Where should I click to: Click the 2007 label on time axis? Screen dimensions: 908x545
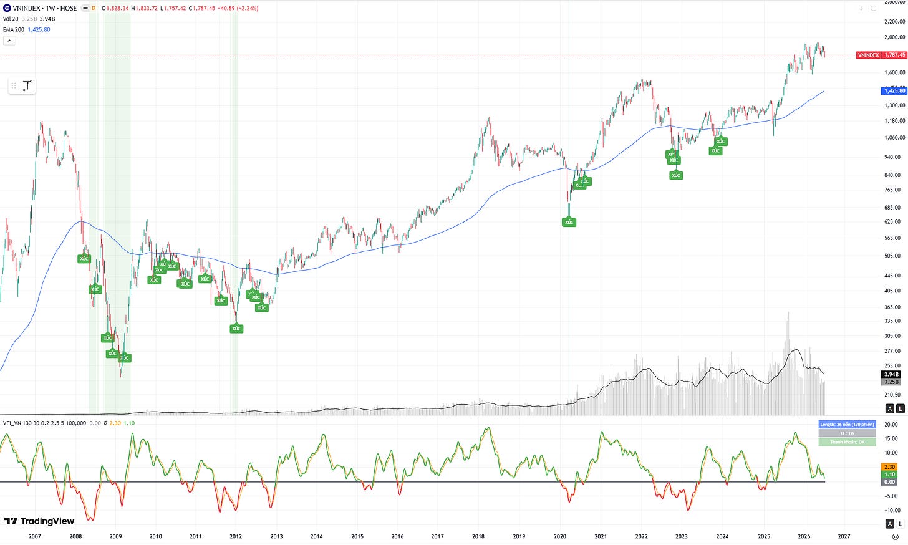point(35,536)
